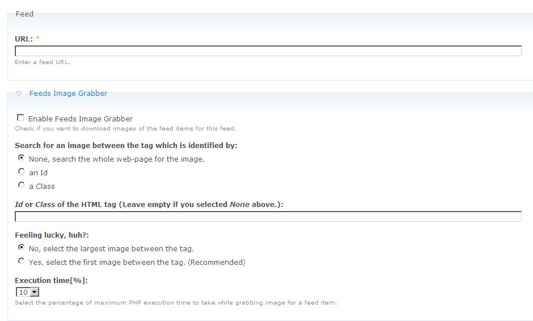Click the URL text input field
Viewport: 533px width, 321px height.
tap(268, 51)
